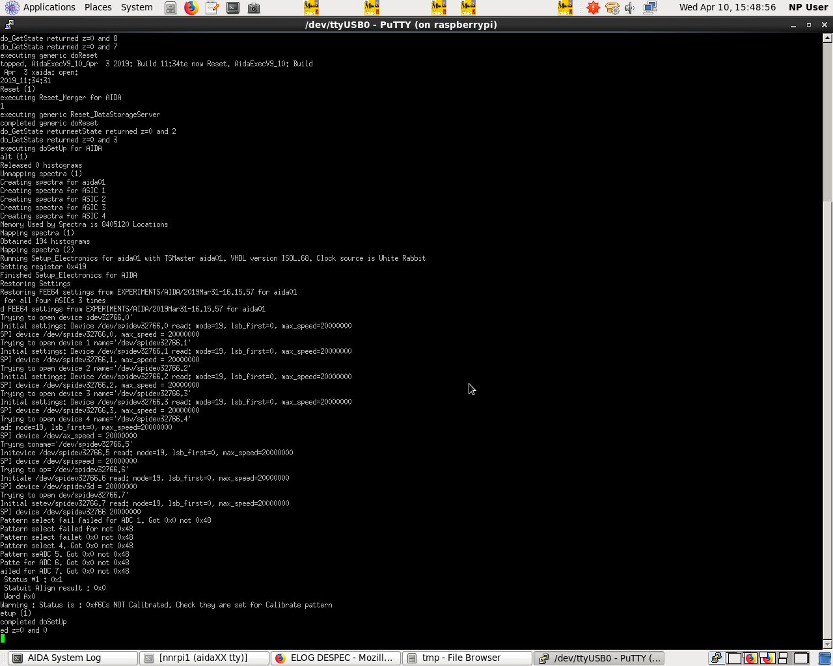Viewport: 833px width, 666px height.
Task: Click the leftmost MIDAS launcher icon
Action: [x=311, y=8]
